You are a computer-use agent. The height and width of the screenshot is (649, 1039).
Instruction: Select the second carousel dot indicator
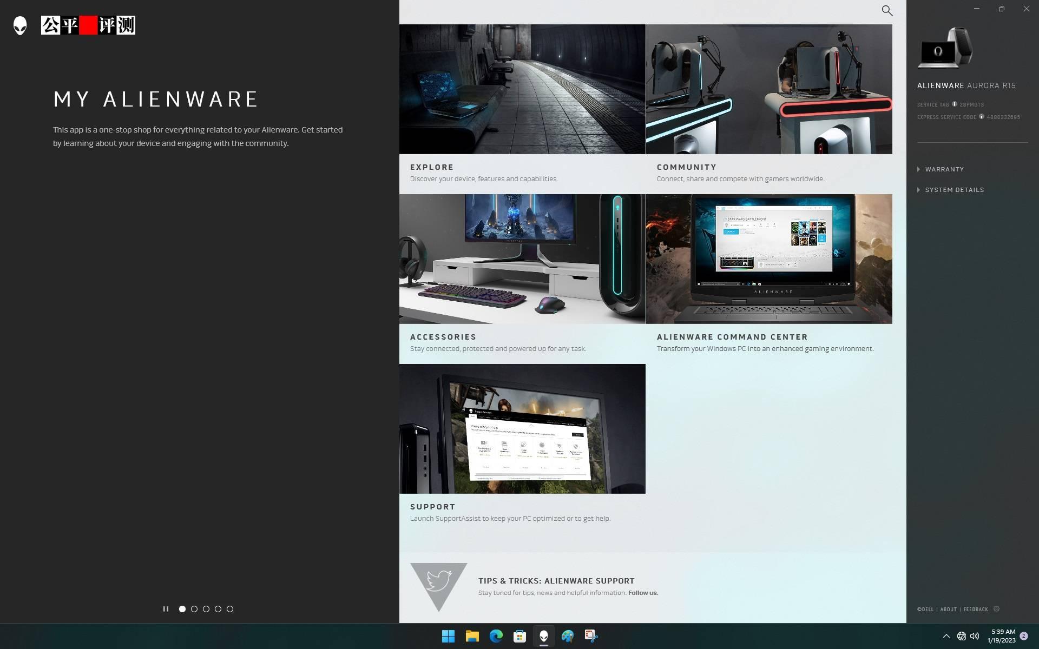pos(194,608)
